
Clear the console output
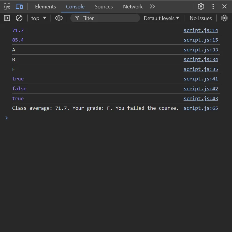[19, 18]
